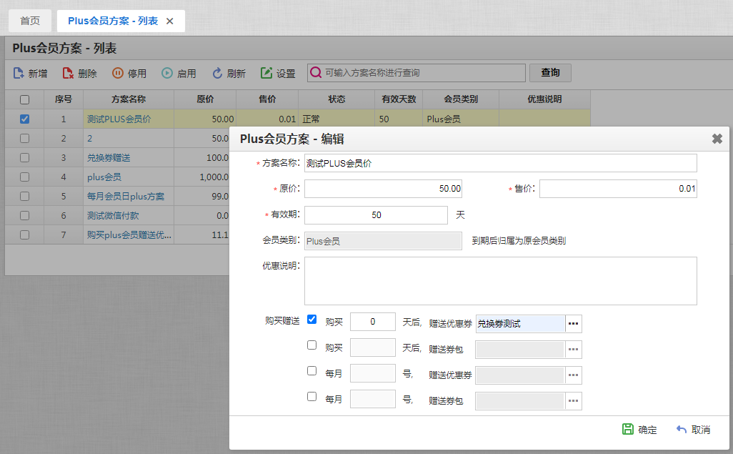Open picker for 每月 row 赠送优惠券
The width and height of the screenshot is (733, 454).
point(574,375)
